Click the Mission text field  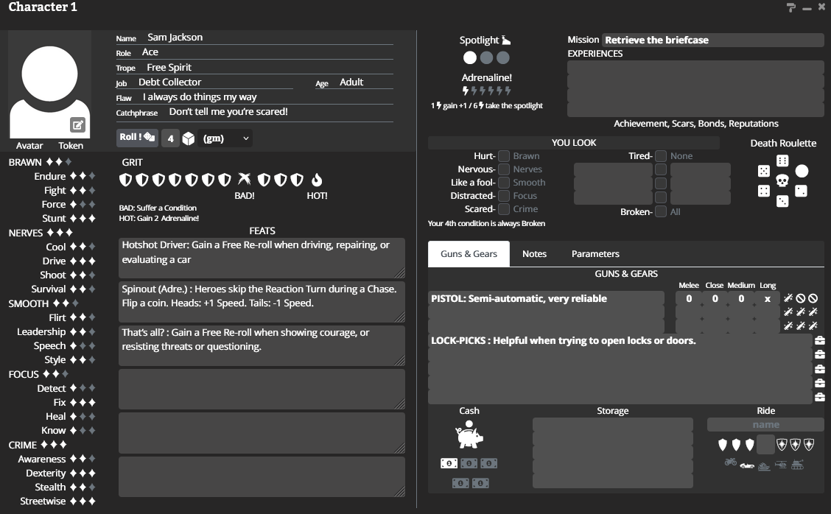(x=712, y=40)
